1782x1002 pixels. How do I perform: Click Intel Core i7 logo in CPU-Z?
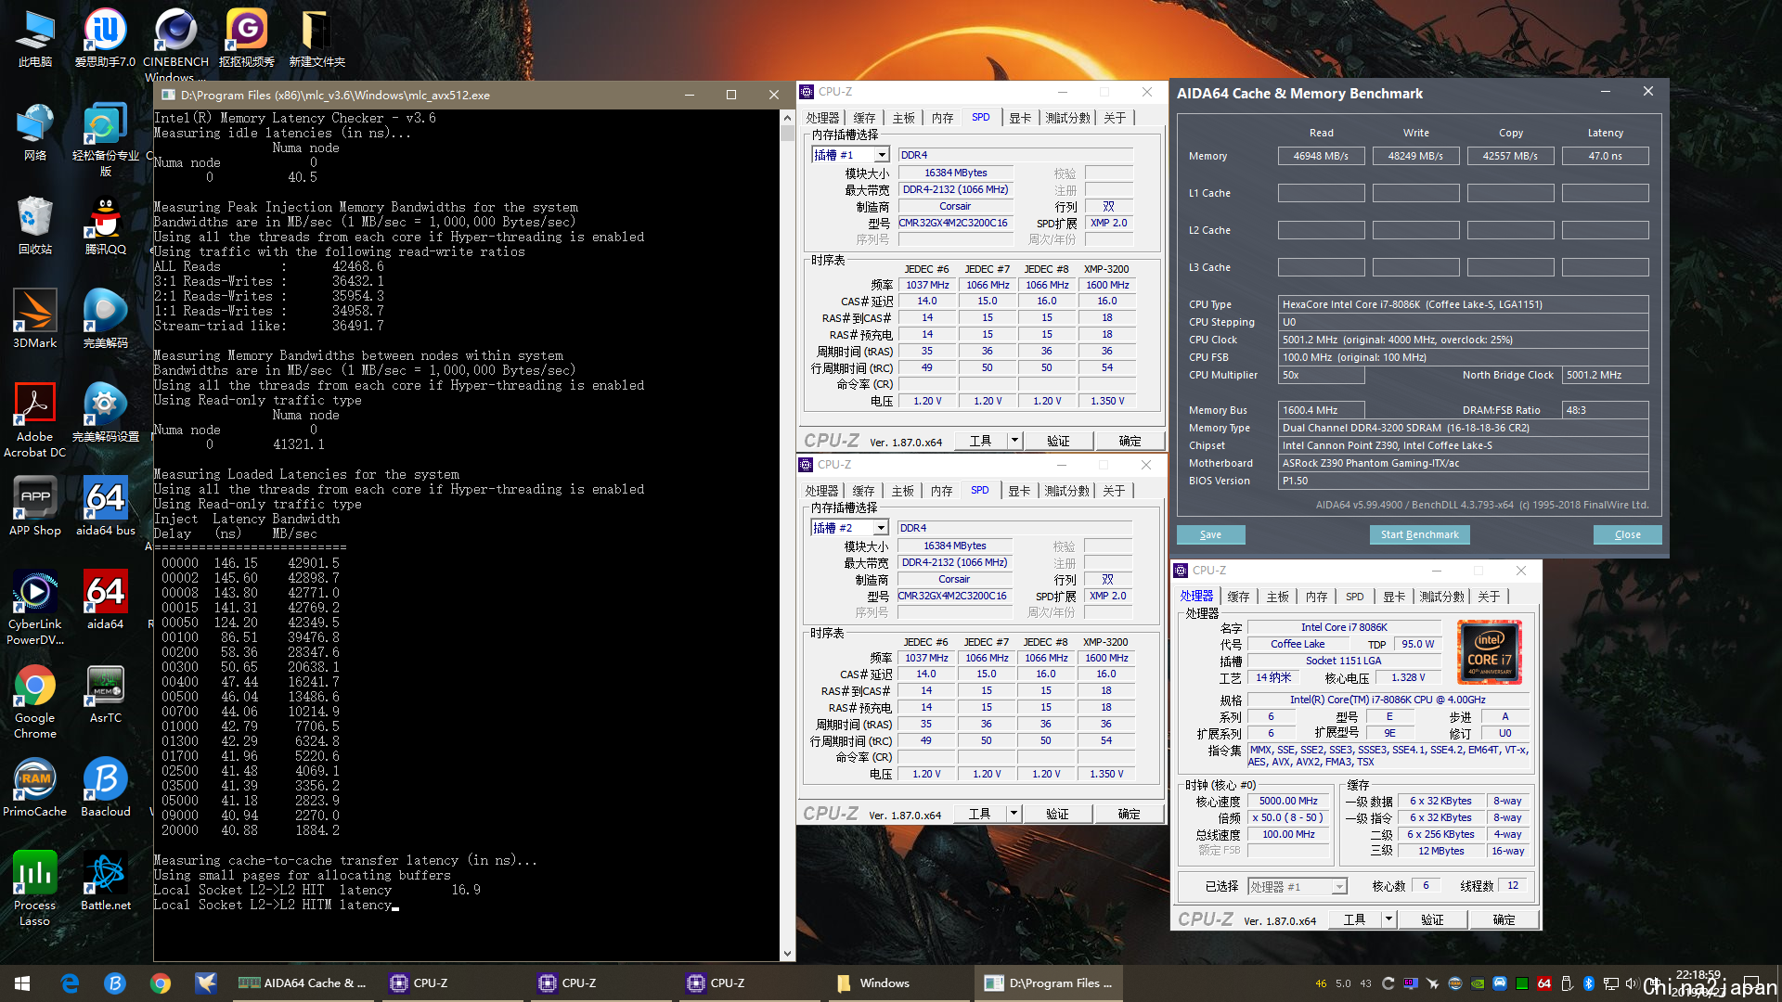tap(1490, 651)
